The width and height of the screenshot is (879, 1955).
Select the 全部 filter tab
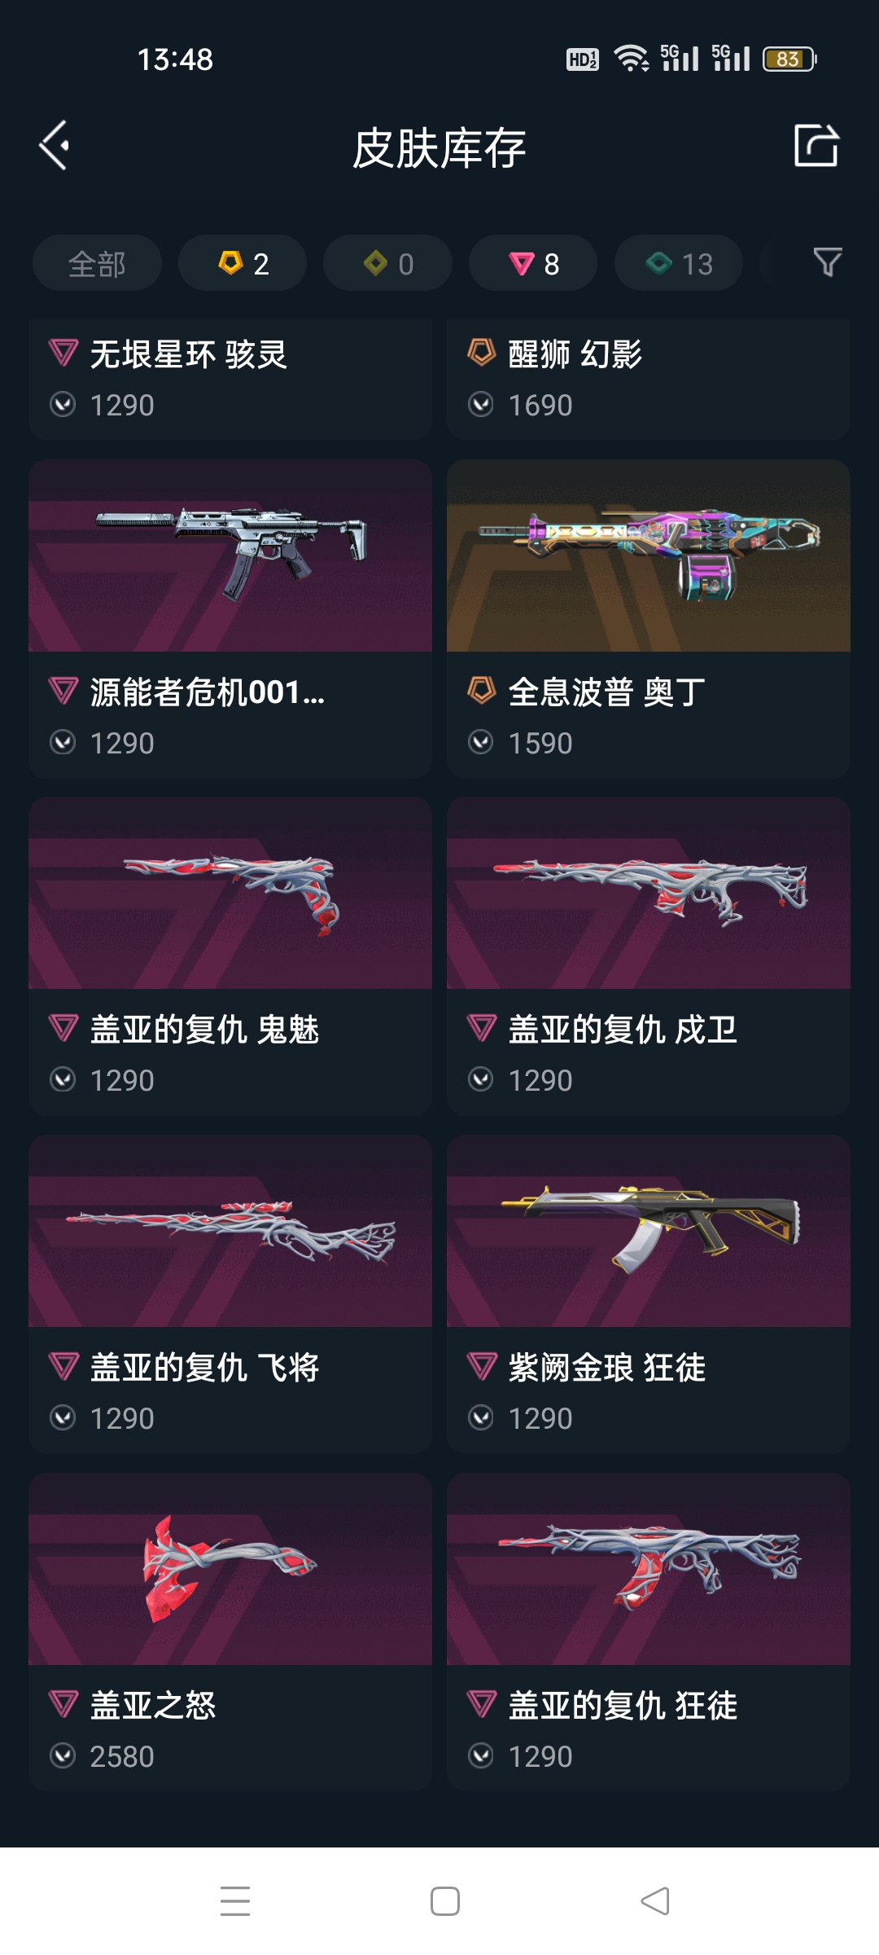[x=97, y=263]
